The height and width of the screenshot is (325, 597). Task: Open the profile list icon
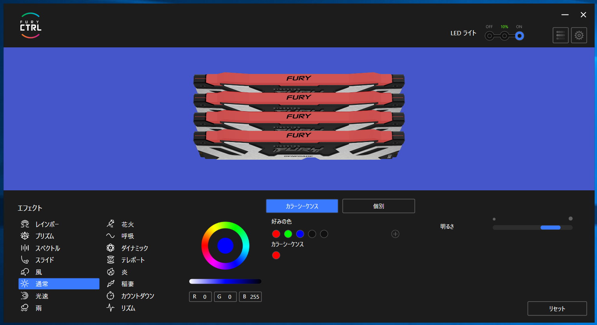point(561,35)
